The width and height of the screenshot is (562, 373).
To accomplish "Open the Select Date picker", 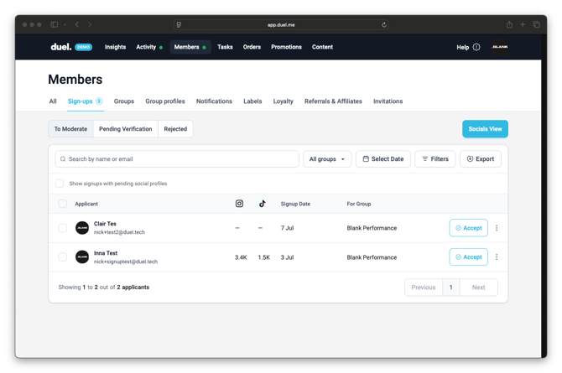I will [382, 158].
